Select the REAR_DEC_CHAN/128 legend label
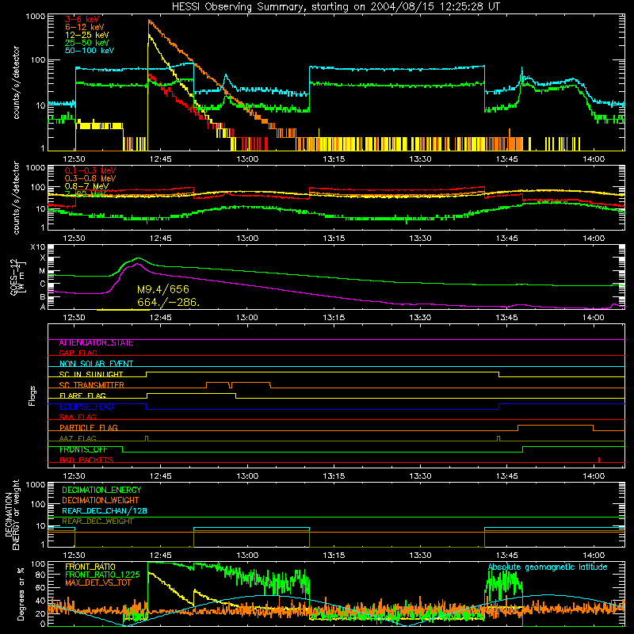 click(105, 510)
